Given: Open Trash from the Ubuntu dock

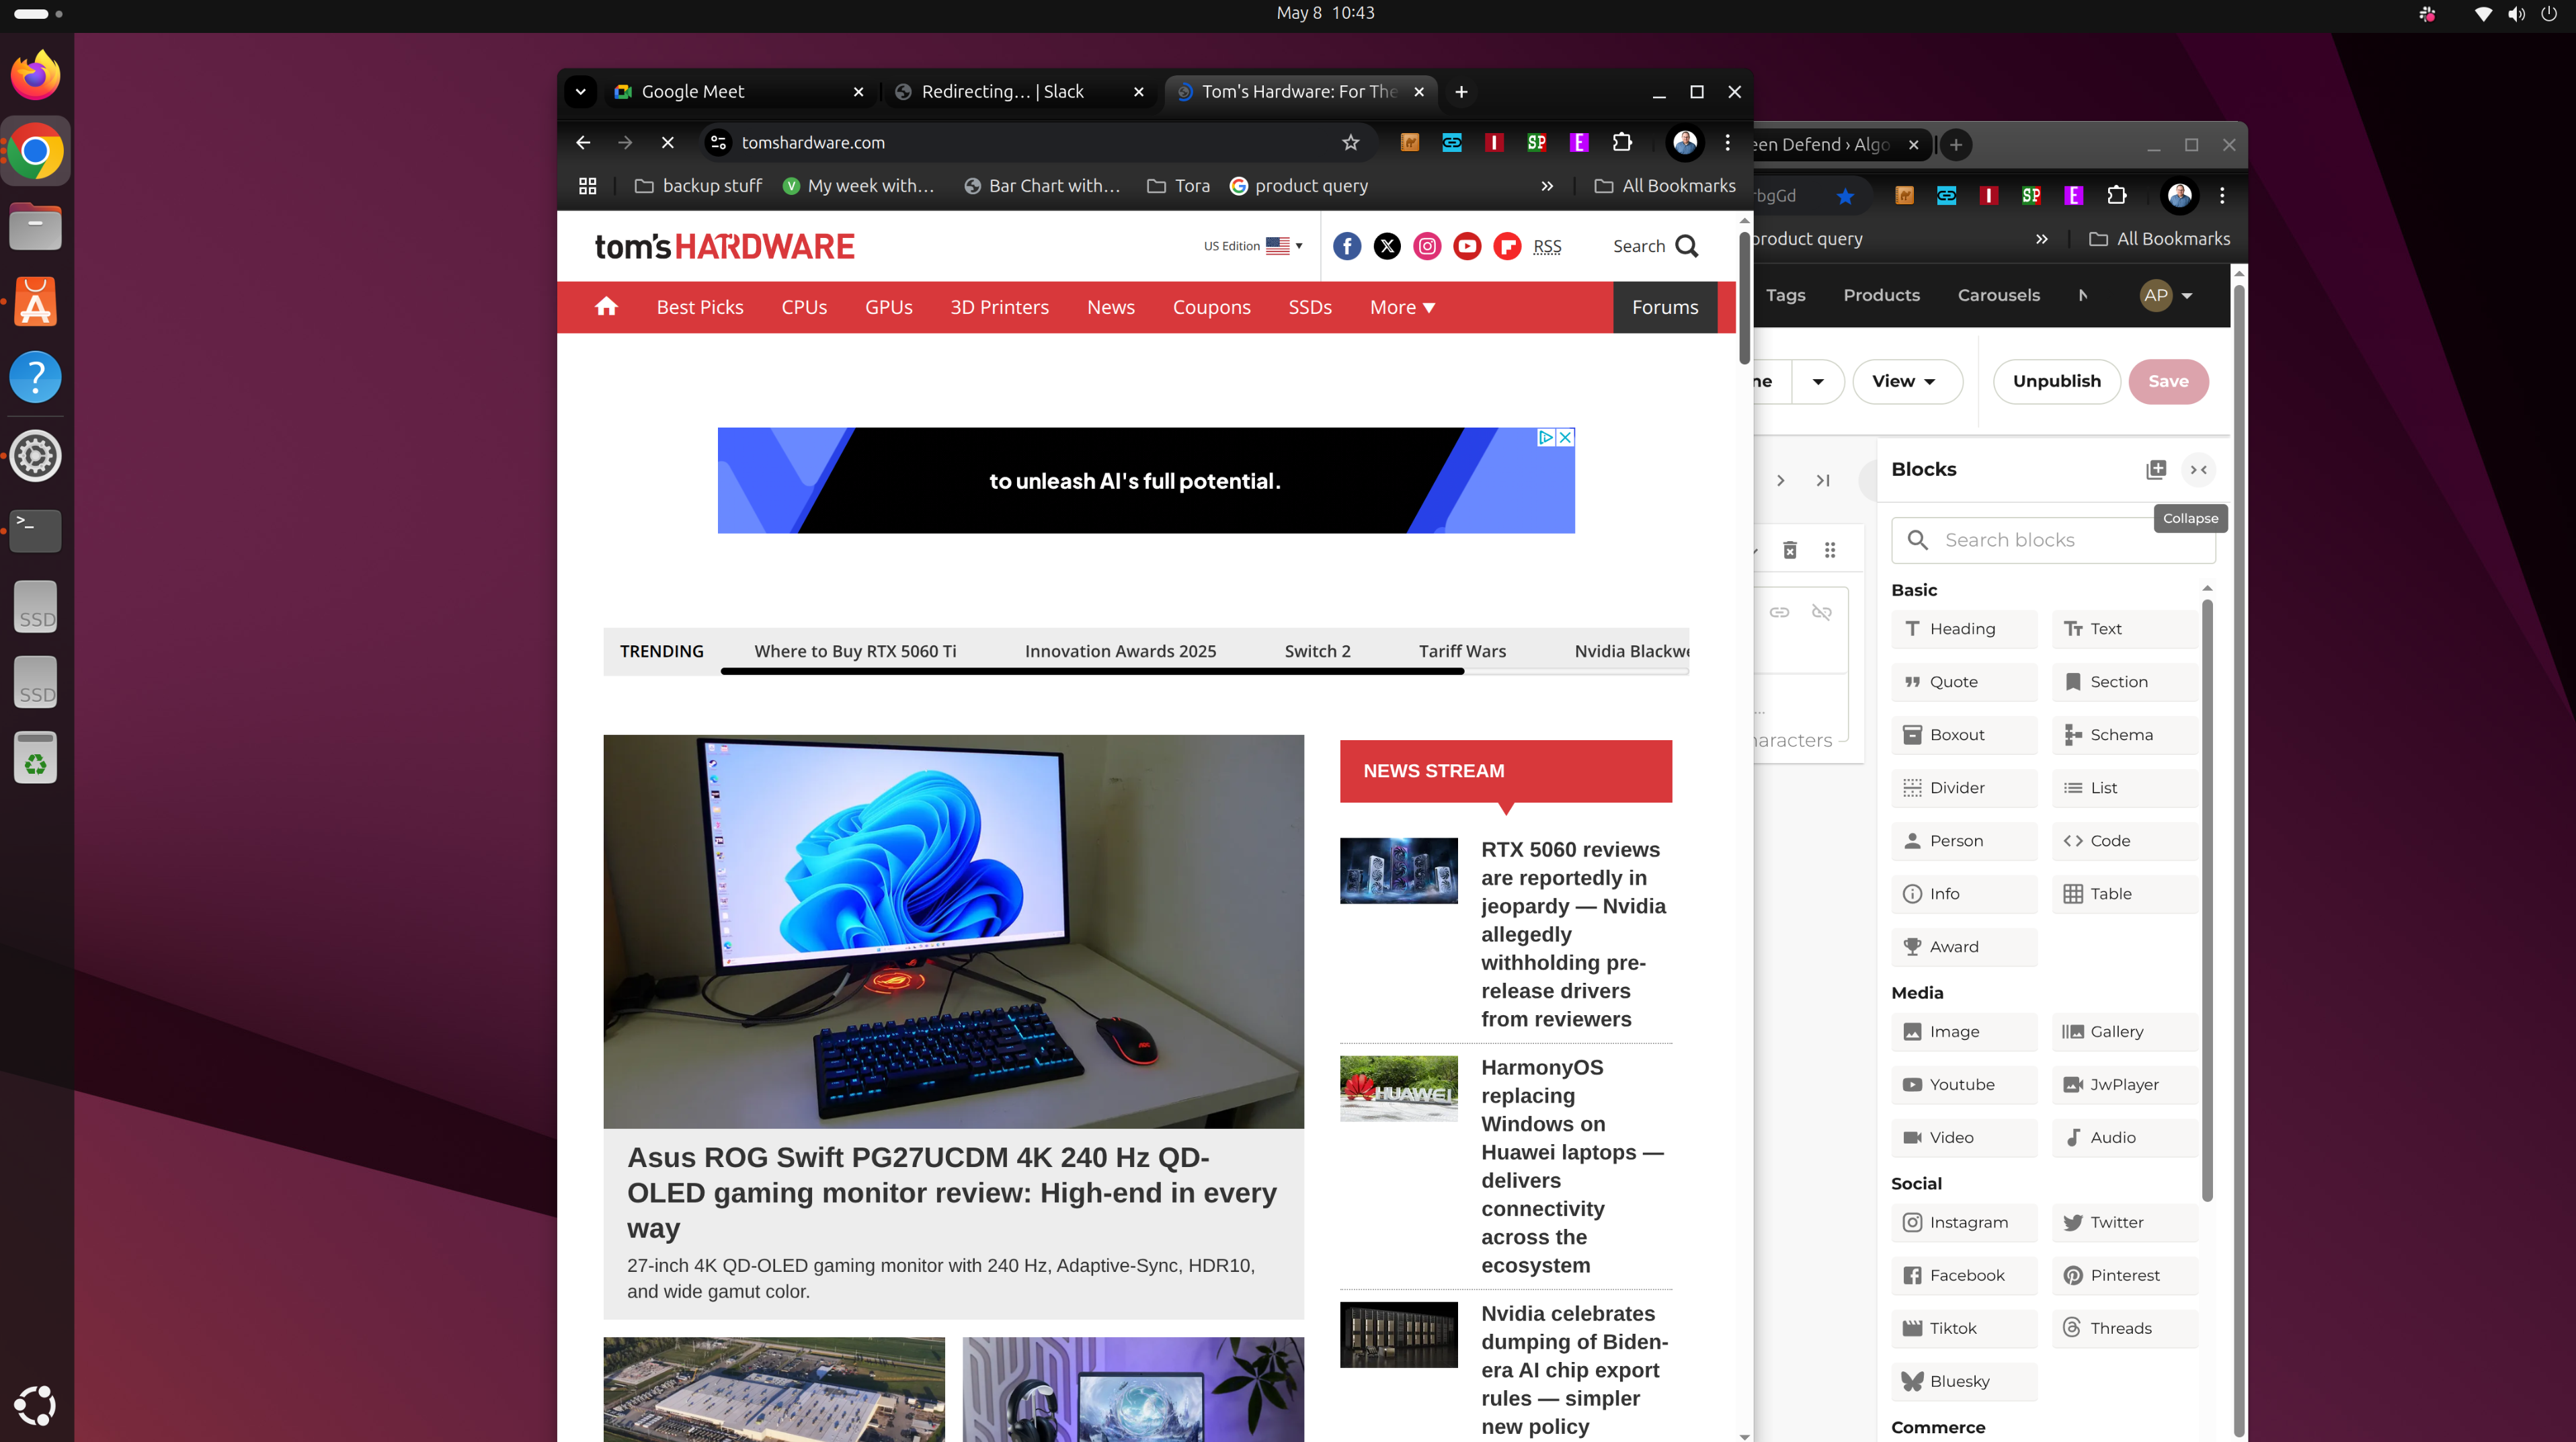Looking at the screenshot, I should point(36,758).
